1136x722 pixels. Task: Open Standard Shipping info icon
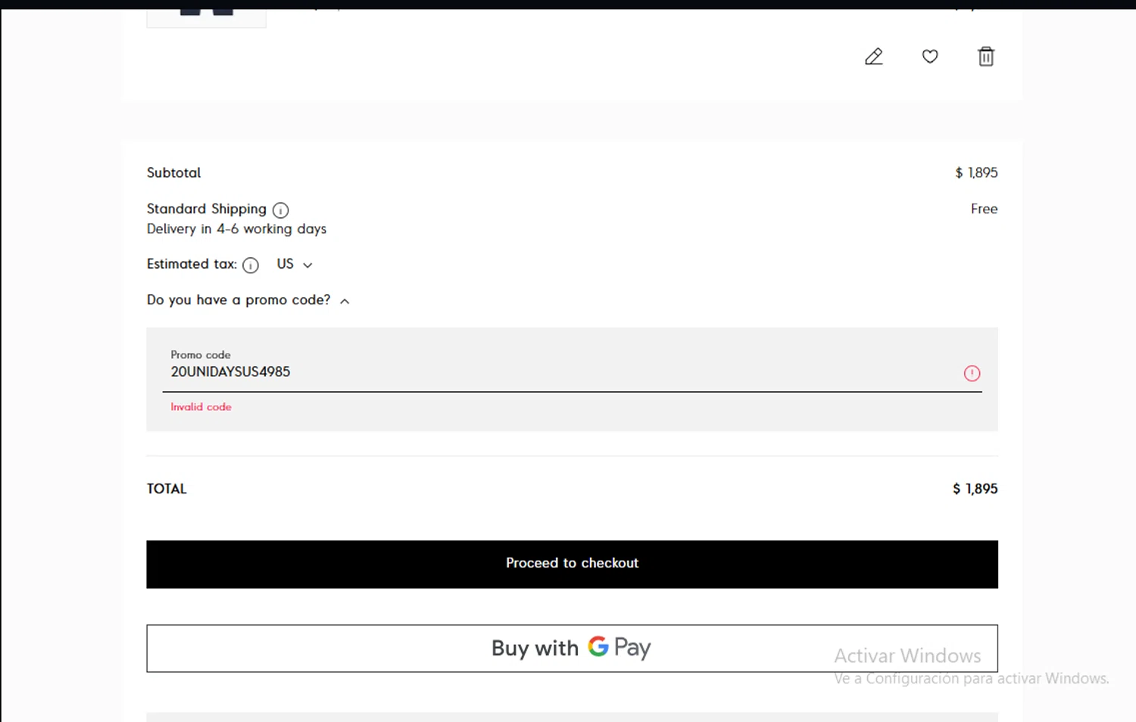point(280,210)
